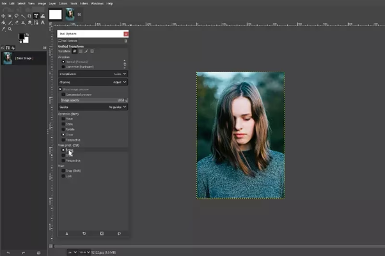This screenshot has height=256, width=385.
Task: Set transform target to Path
Action: 86,51
